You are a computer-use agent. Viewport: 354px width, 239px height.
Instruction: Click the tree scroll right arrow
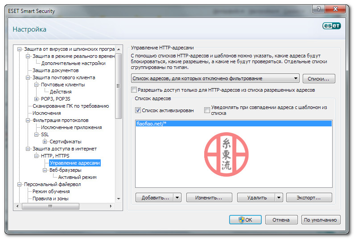[111, 206]
